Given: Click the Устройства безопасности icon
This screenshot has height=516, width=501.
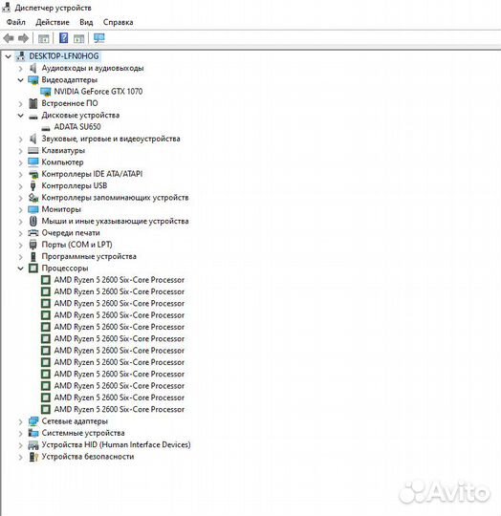Looking at the screenshot, I should [33, 457].
